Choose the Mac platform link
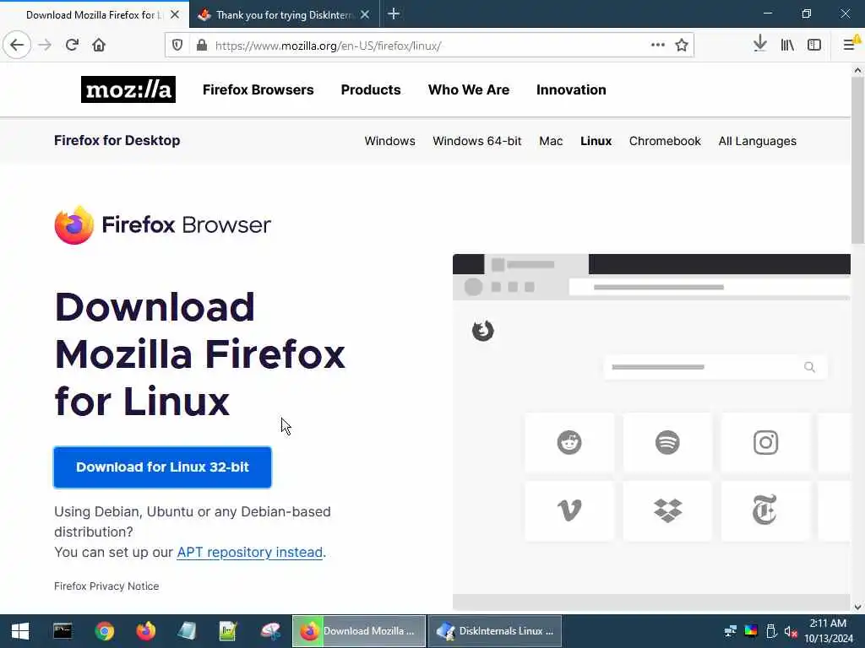Screen dimensions: 865x648 point(551,141)
